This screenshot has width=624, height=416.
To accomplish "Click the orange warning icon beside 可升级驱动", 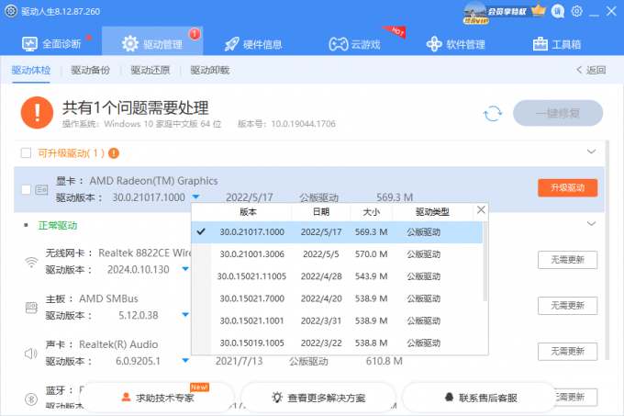I will (x=114, y=152).
